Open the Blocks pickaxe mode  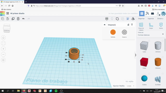coord(147,13)
